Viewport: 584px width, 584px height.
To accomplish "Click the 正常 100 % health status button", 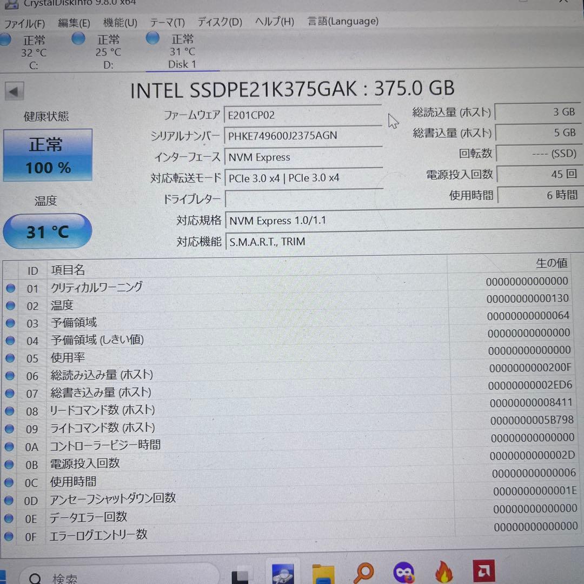I will pos(48,155).
